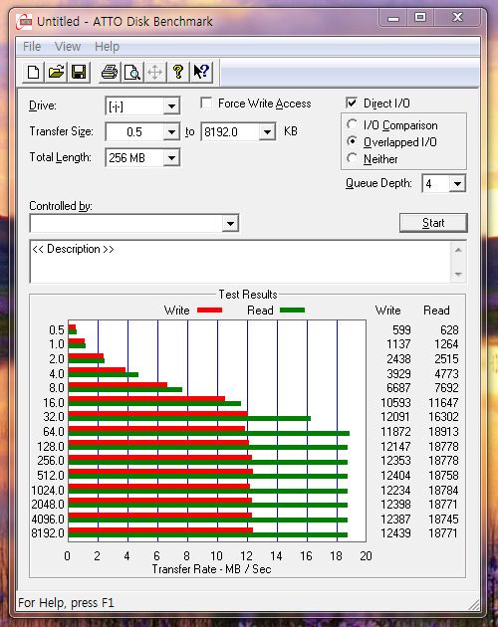The image size is (498, 627).
Task: Click the write value 599
Action: (x=401, y=329)
